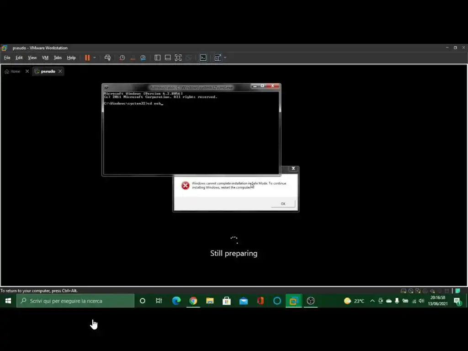Click the Wi-Fi network tray icon
Image resolution: width=468 pixels, height=351 pixels.
(414, 301)
